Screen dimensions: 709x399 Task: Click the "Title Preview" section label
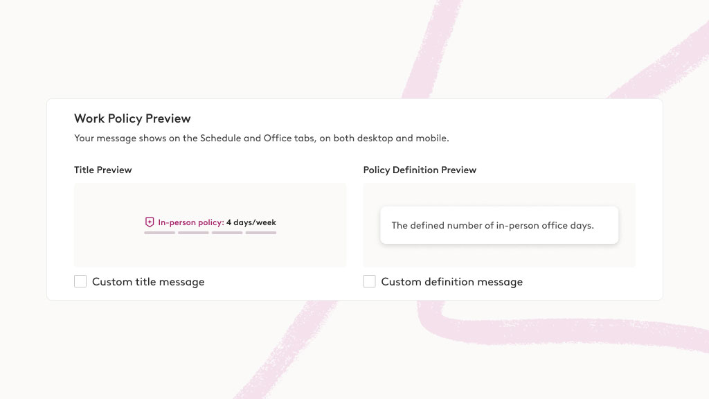point(103,170)
